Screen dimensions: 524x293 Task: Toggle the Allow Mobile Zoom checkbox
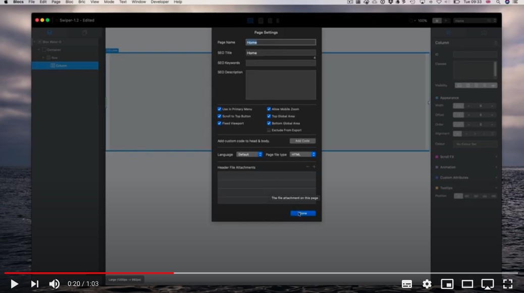[x=269, y=109]
